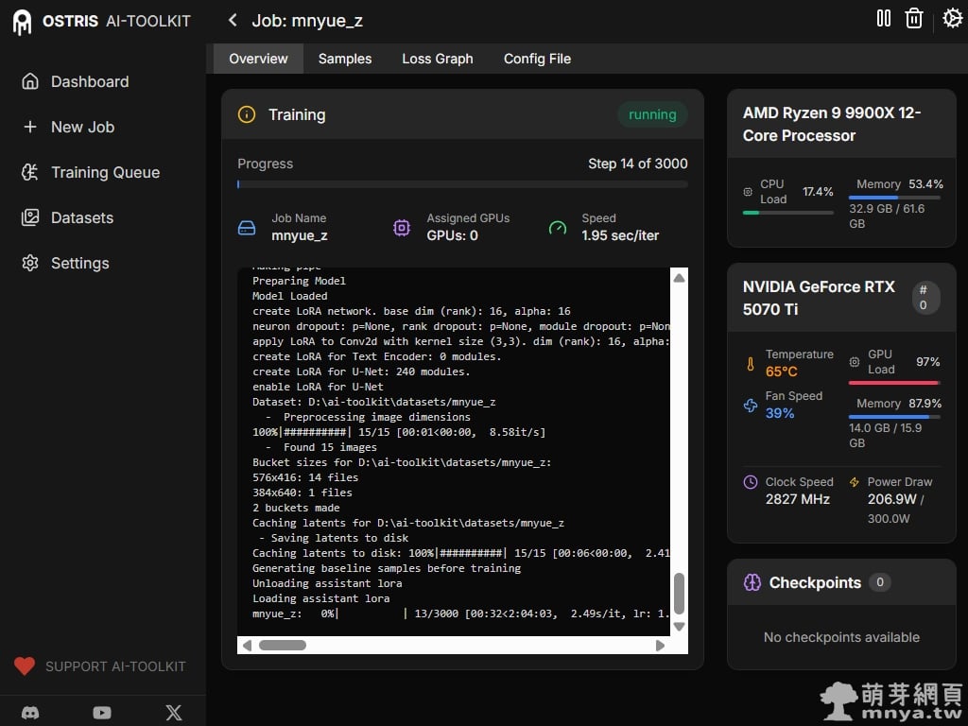Create a New Job from sidebar
Viewport: 968px width, 726px height.
[82, 127]
